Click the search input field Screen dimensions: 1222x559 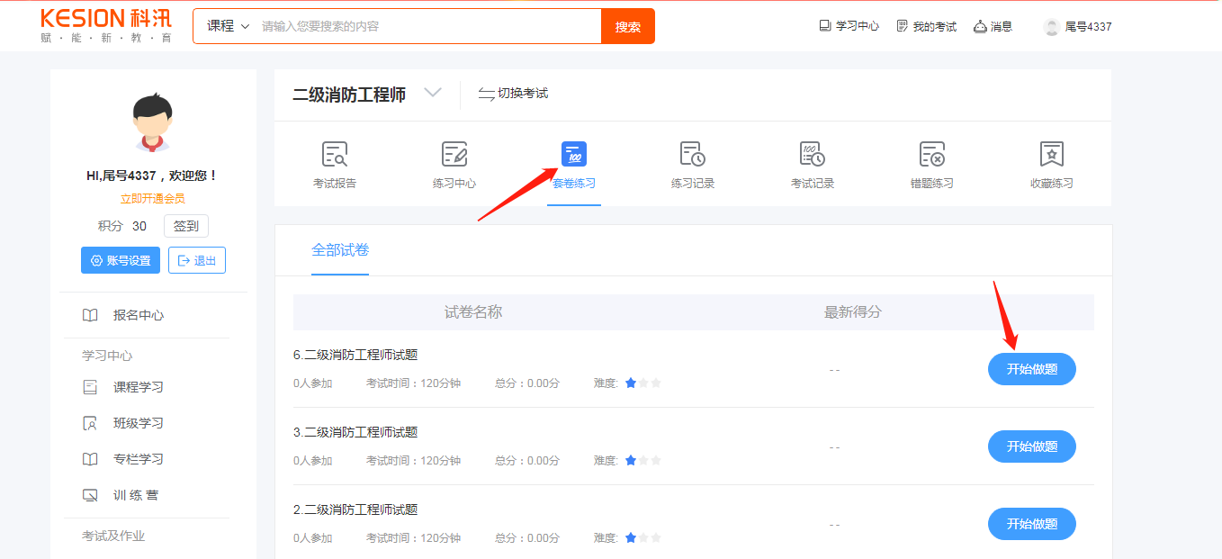click(x=427, y=26)
